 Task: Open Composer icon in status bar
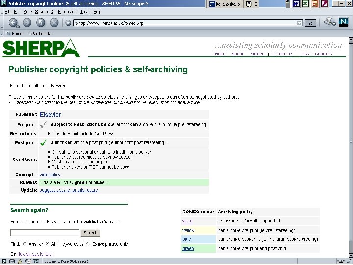pyautogui.click(x=28, y=261)
